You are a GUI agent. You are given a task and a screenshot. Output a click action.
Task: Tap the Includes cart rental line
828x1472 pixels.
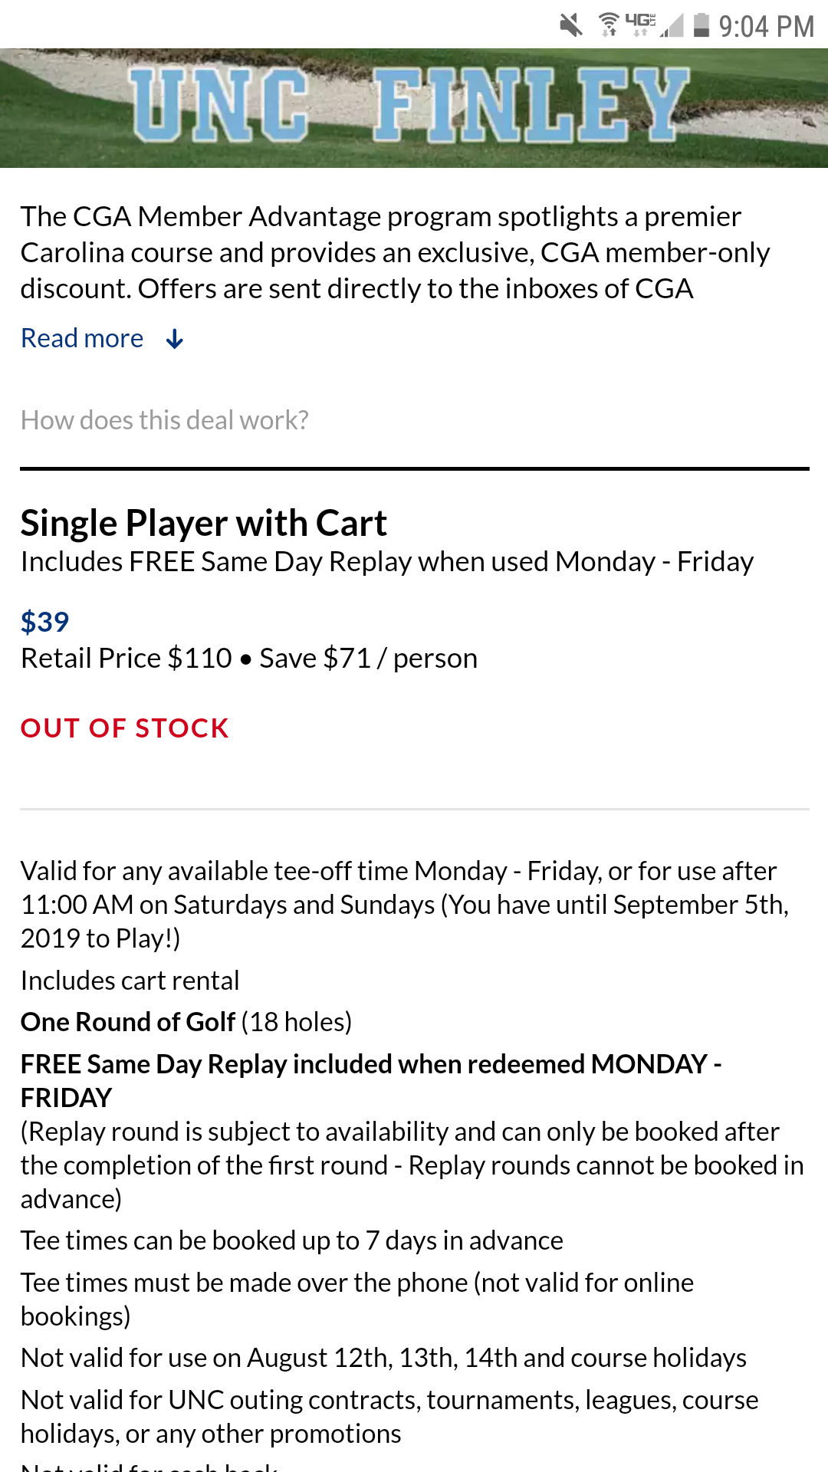click(130, 981)
